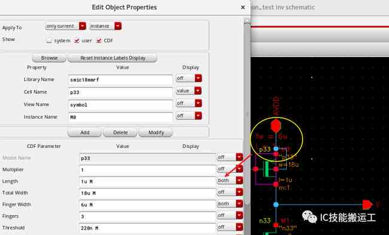Screen dimensions: 389x235
Task: Click the red output pin Y arrow
Action: (367, 205)
